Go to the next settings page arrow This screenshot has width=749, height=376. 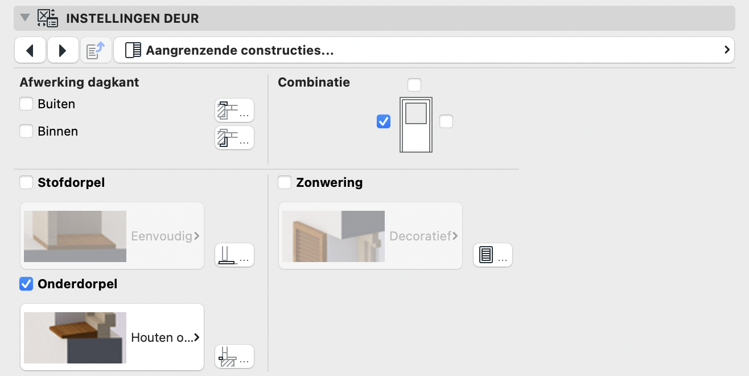click(x=63, y=50)
